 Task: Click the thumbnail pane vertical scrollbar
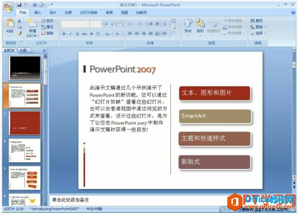pyautogui.click(x=46, y=130)
